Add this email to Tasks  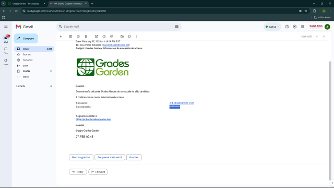pyautogui.click(x=112, y=37)
